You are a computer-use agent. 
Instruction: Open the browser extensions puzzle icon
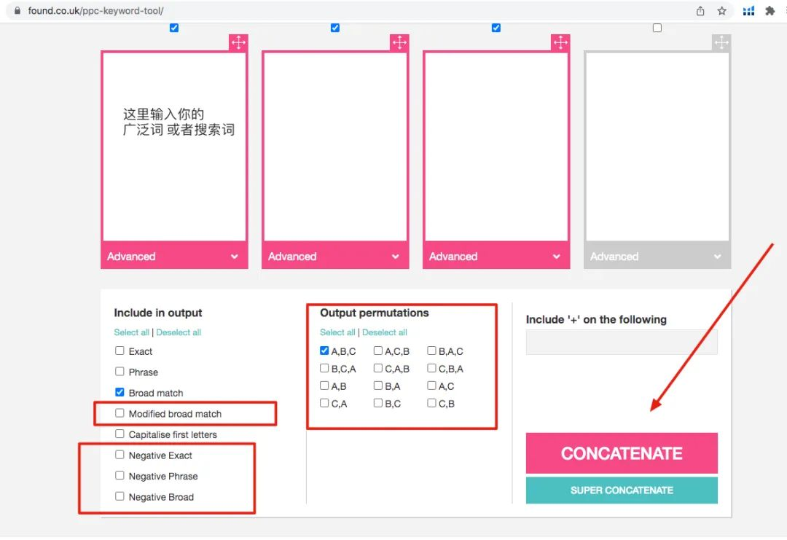(770, 11)
